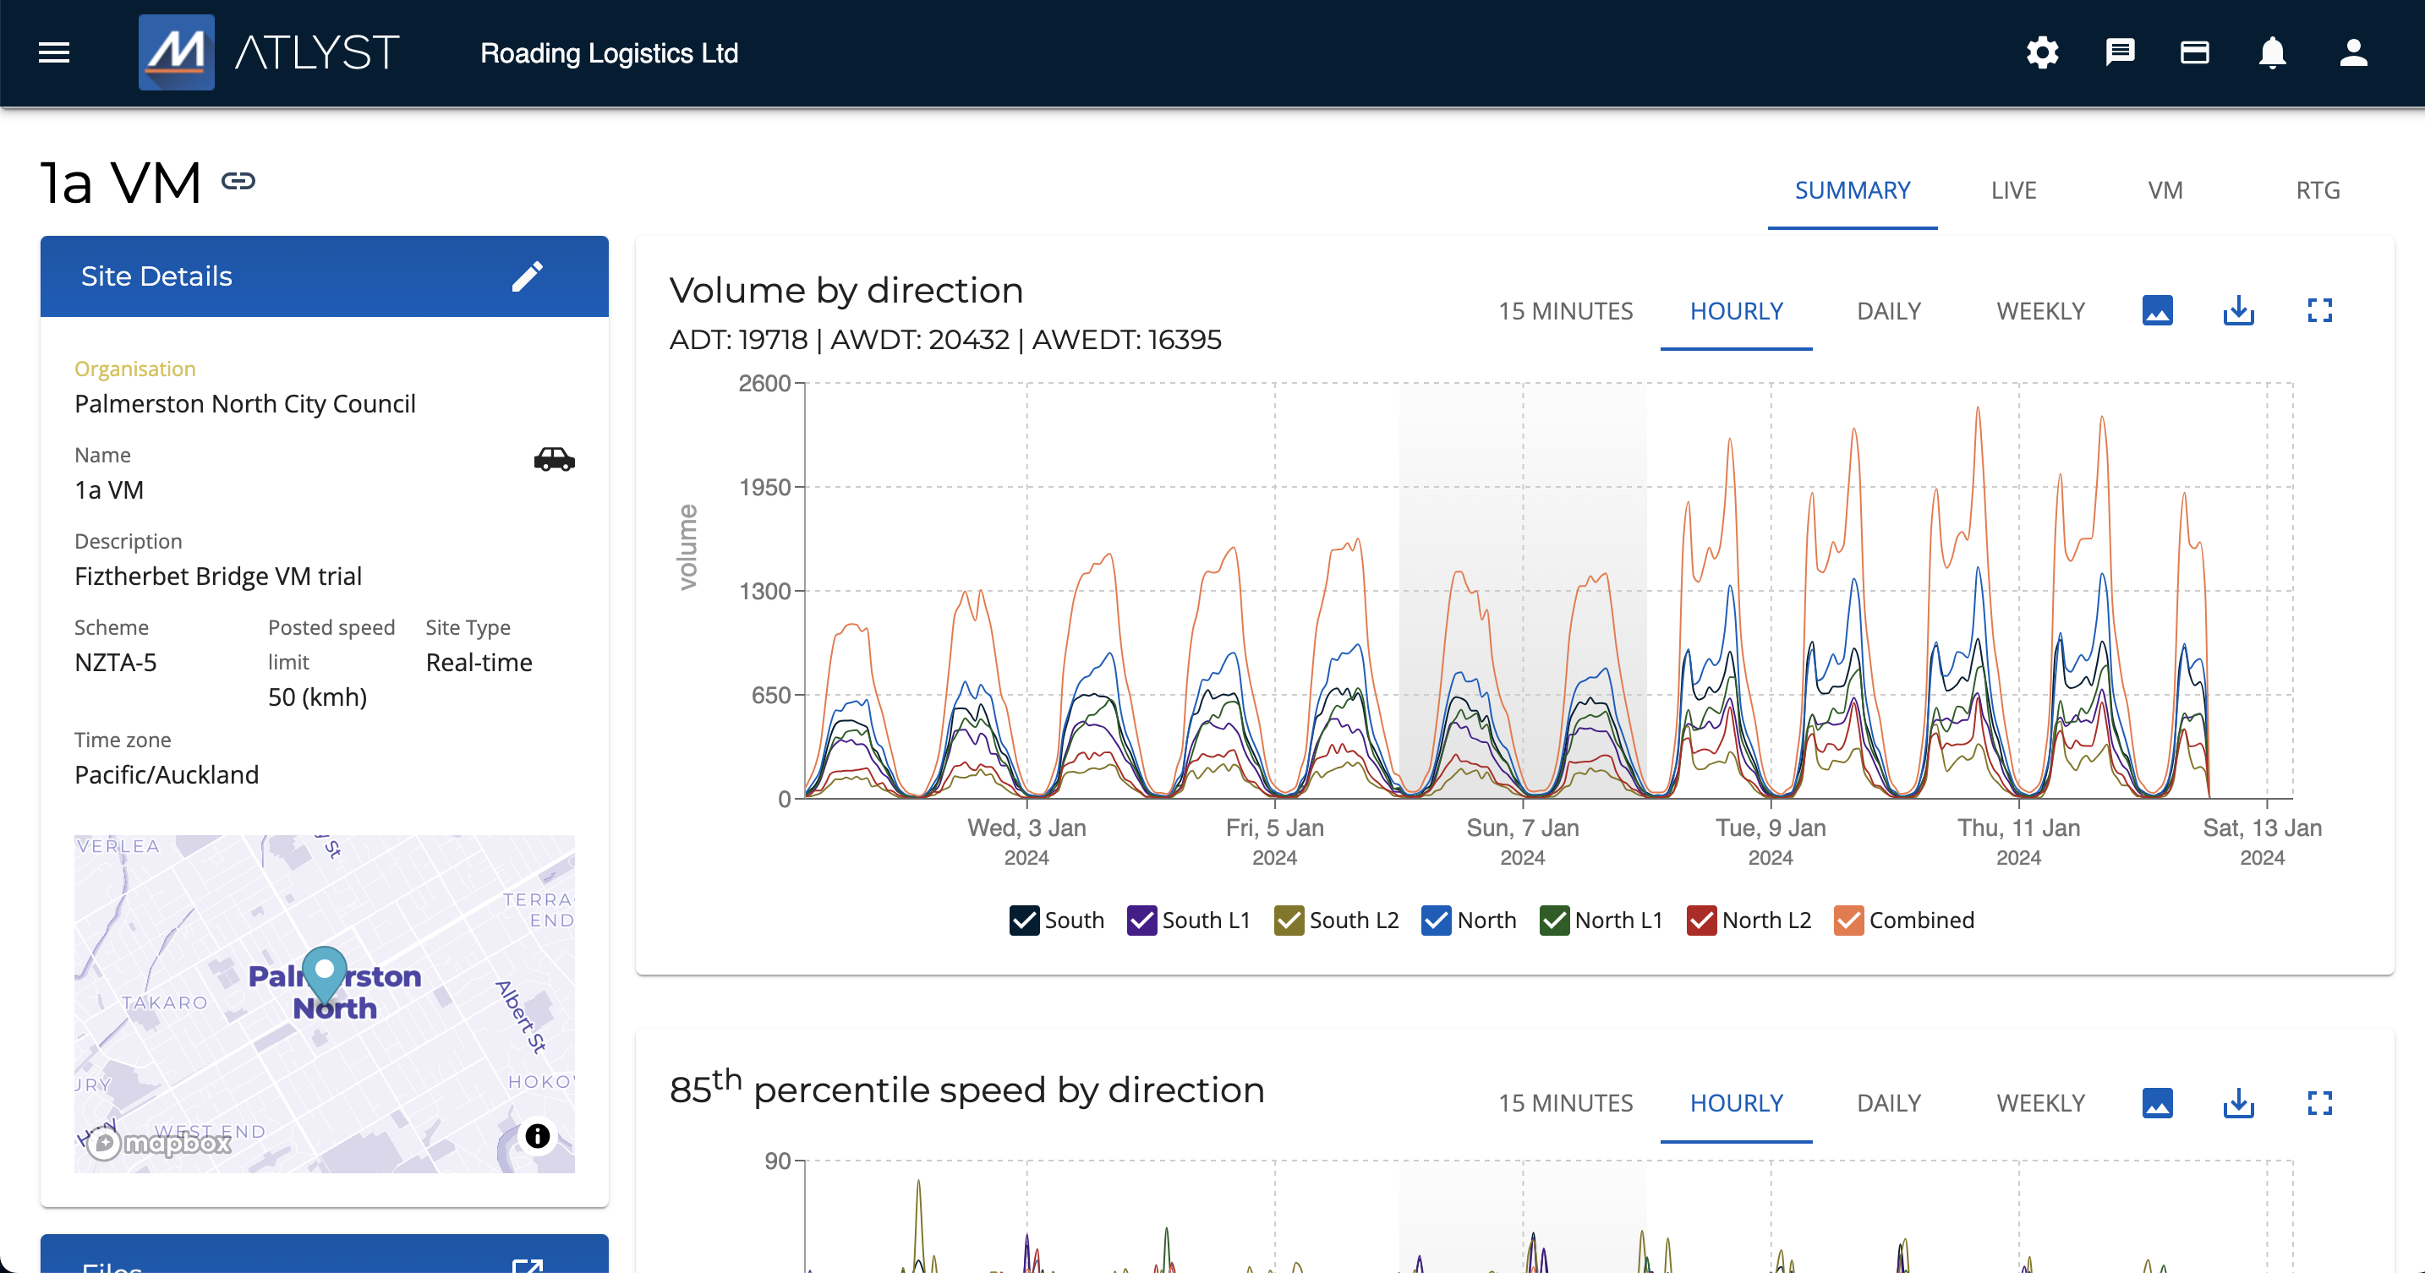Select DAILY for volume chart

tap(1888, 310)
